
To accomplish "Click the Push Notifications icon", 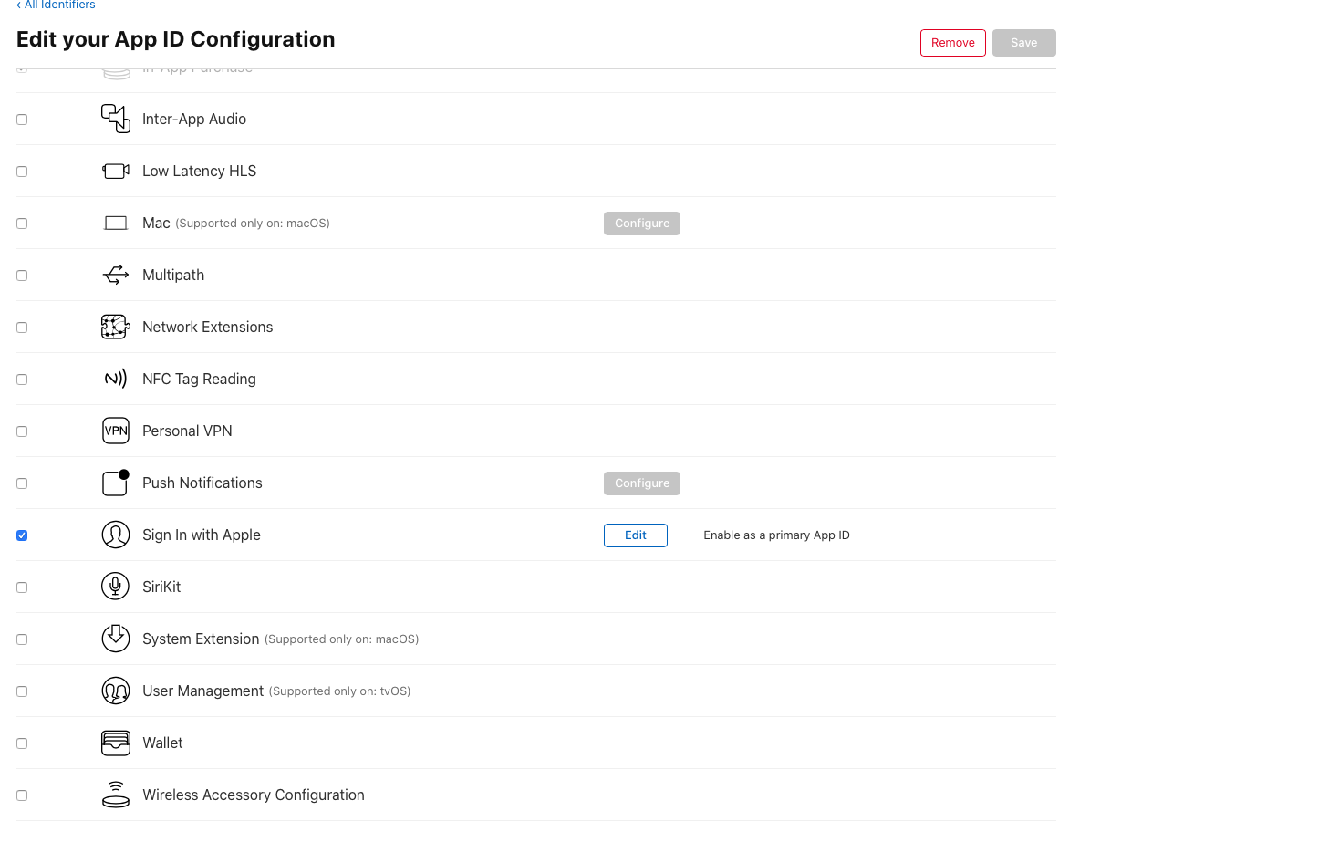I will (x=116, y=483).
